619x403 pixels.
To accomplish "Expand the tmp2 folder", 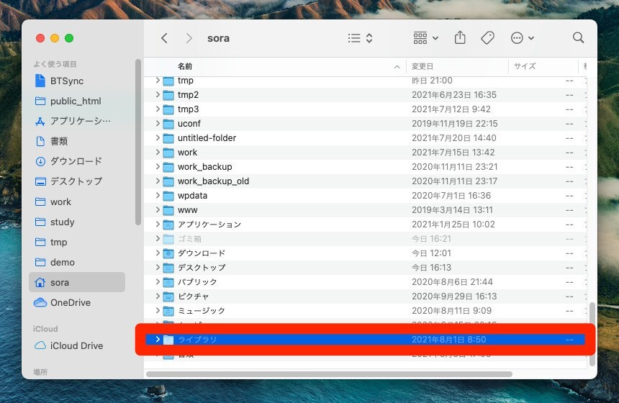I will (x=158, y=95).
